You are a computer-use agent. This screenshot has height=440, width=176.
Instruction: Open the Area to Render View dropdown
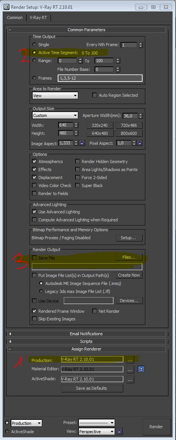pos(55,95)
